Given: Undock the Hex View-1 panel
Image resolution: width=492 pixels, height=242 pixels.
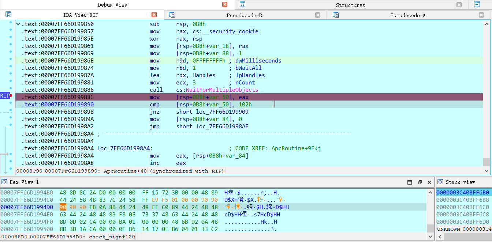Looking at the screenshot, I should tap(420, 182).
